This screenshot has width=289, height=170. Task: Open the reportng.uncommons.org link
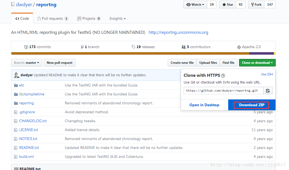click(178, 32)
